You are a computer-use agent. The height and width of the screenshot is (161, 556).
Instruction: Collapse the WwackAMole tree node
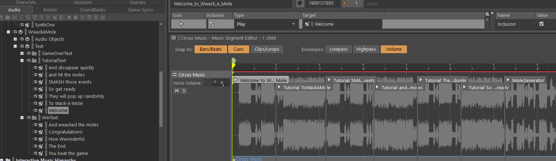click(8, 32)
